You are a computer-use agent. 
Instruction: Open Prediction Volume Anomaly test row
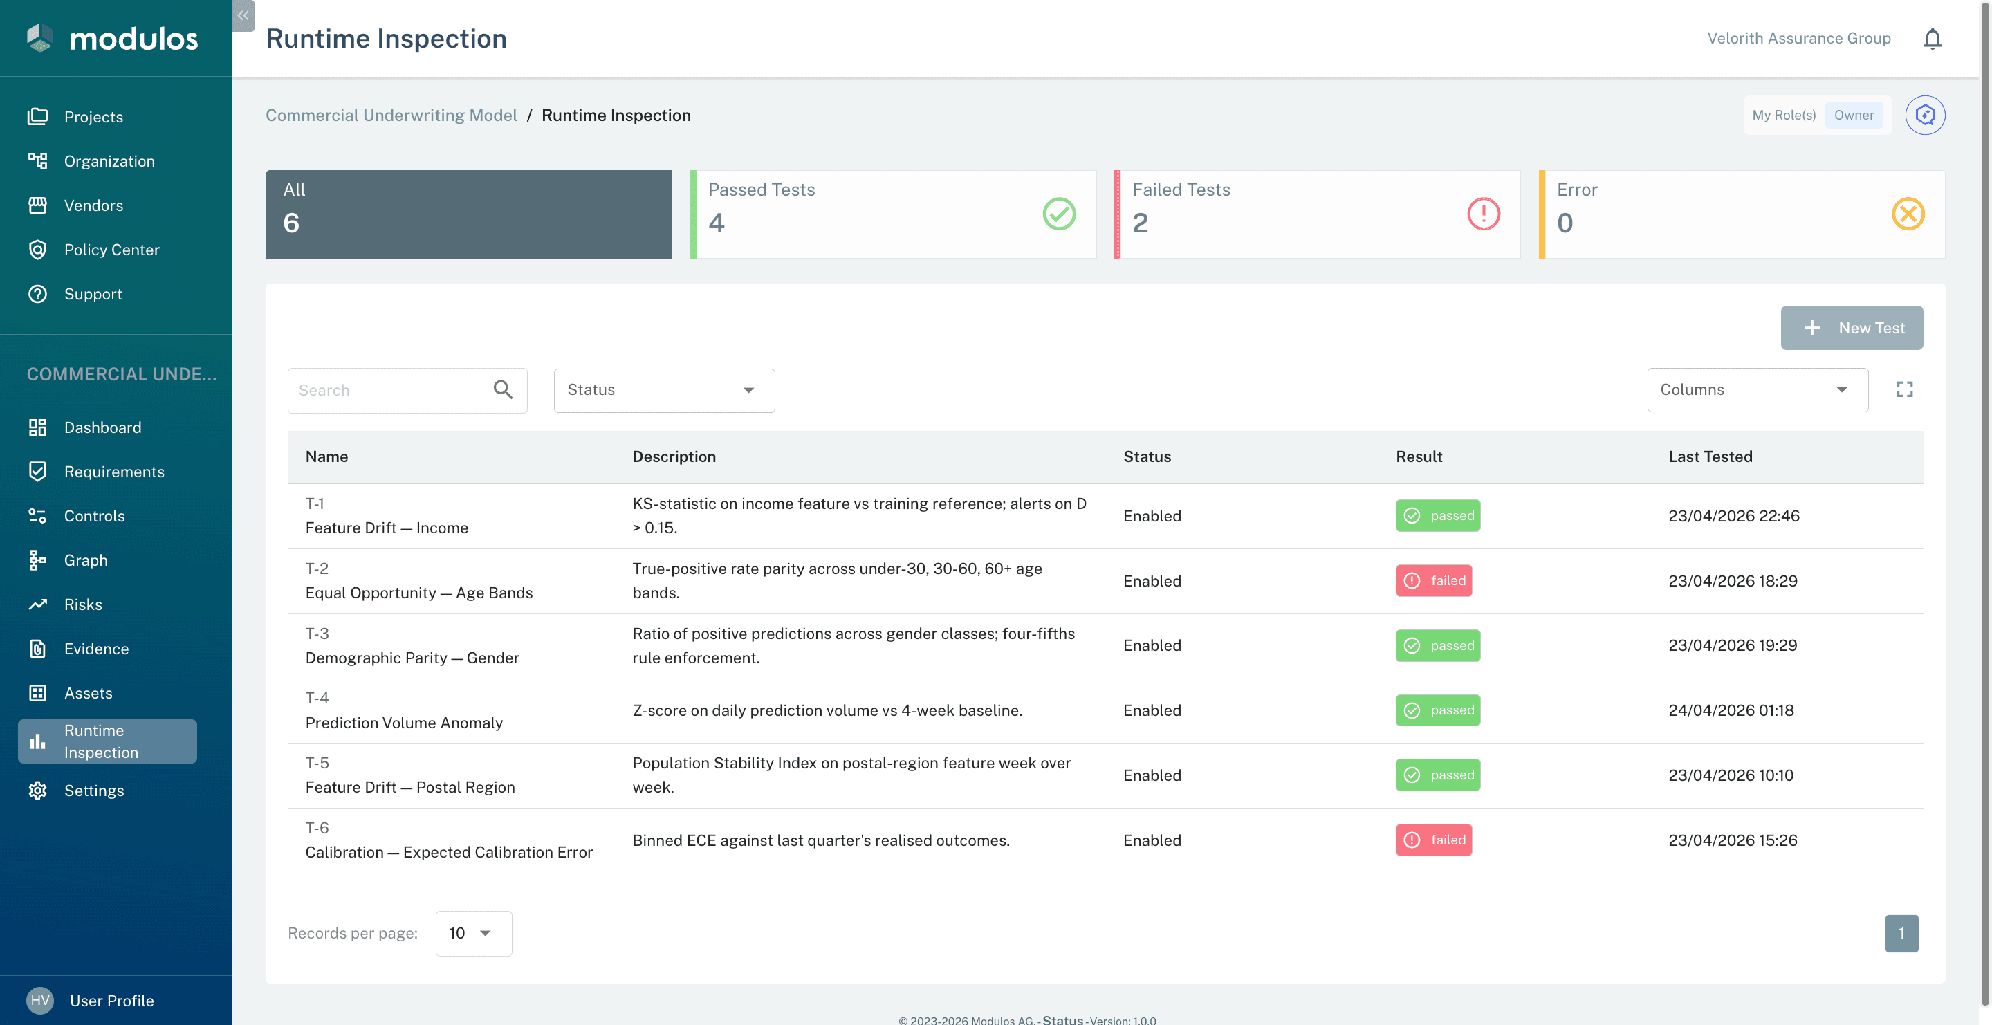(1105, 710)
